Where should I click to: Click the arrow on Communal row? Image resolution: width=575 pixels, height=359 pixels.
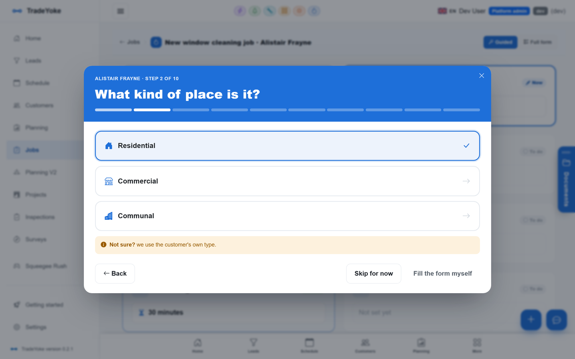pos(466,216)
